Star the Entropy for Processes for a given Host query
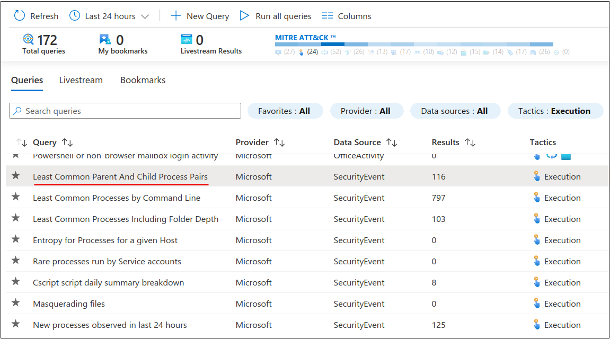Image resolution: width=610 pixels, height=339 pixels. coord(16,239)
